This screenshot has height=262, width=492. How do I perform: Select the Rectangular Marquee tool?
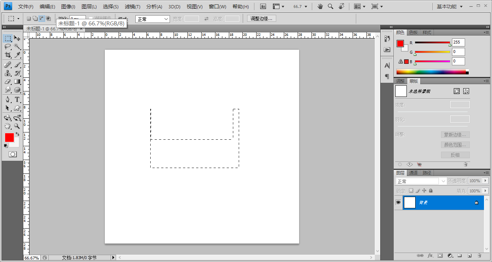click(8, 38)
